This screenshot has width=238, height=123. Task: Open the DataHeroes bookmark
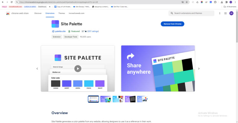[x=42, y=7]
